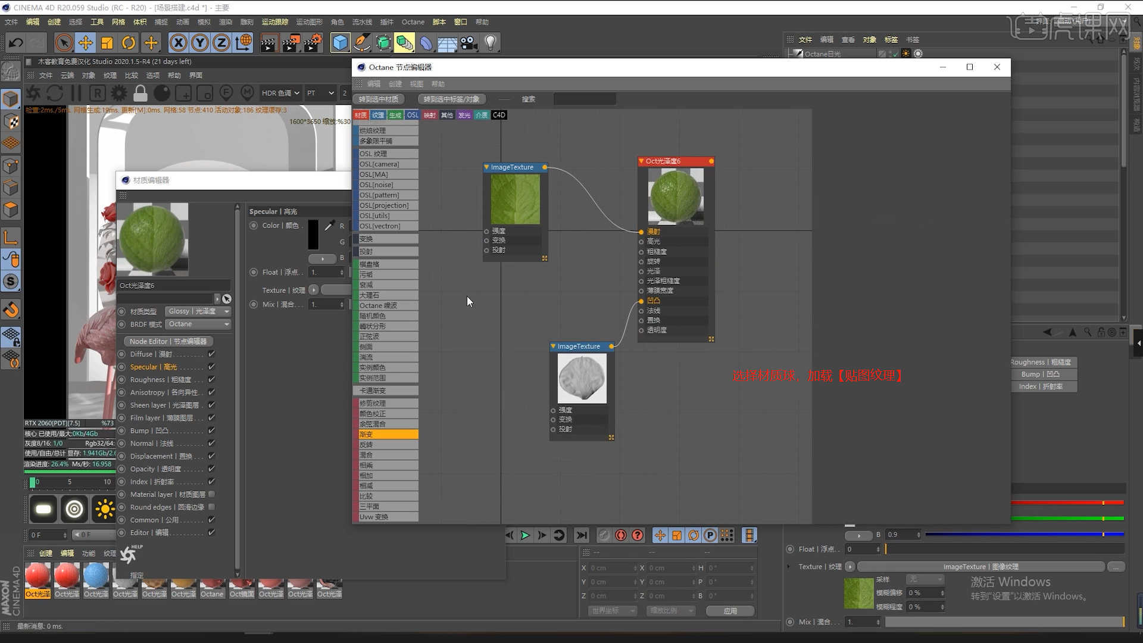
Task: Open the Octane menu in menu bar
Action: [x=413, y=22]
